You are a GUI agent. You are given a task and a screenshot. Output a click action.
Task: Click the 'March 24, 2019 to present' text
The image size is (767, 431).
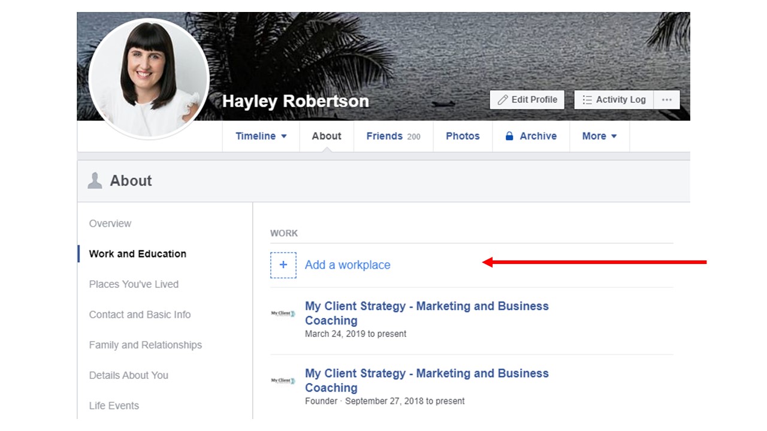355,334
